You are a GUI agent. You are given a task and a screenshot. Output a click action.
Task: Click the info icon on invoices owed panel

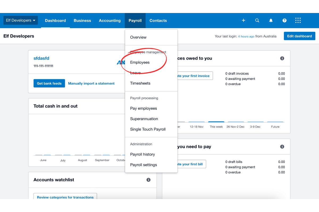click(282, 58)
